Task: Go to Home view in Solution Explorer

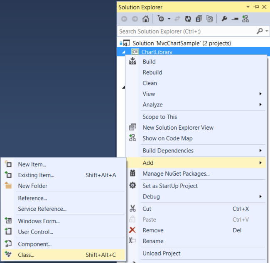Action: pyautogui.click(x=146, y=19)
